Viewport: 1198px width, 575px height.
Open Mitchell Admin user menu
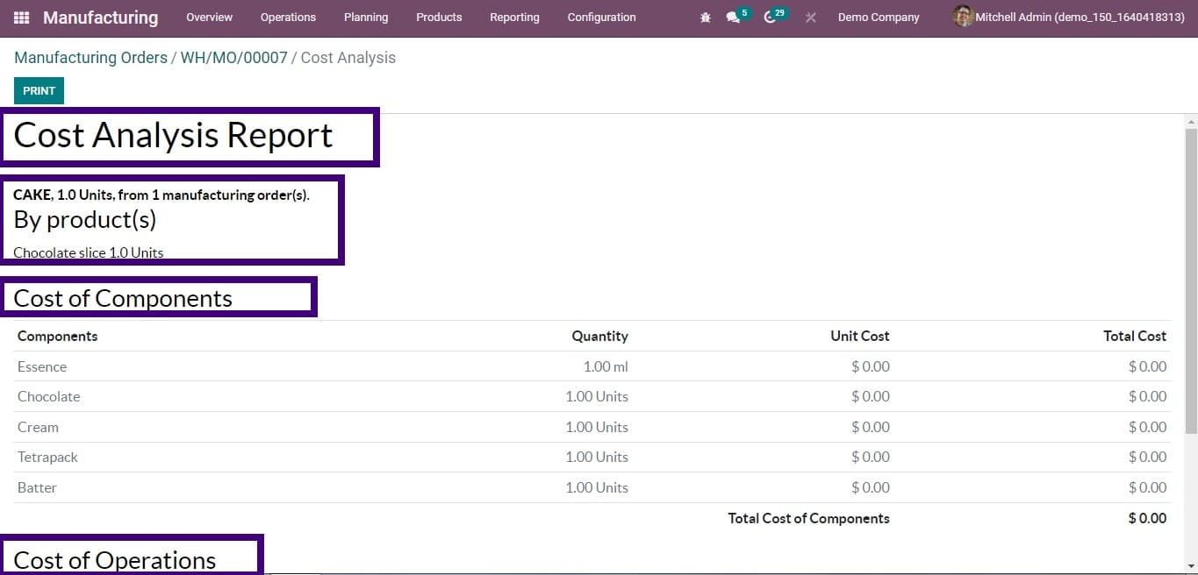point(1069,18)
